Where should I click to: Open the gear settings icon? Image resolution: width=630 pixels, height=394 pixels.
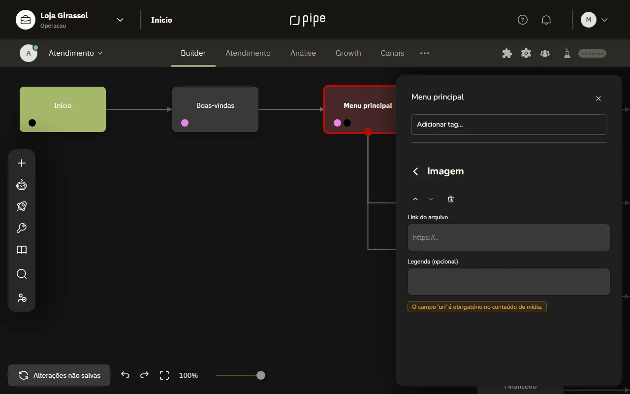tap(526, 53)
